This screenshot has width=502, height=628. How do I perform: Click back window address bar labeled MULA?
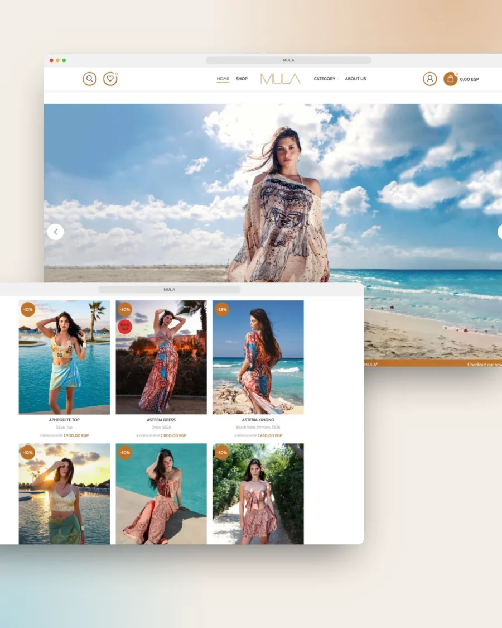288,60
